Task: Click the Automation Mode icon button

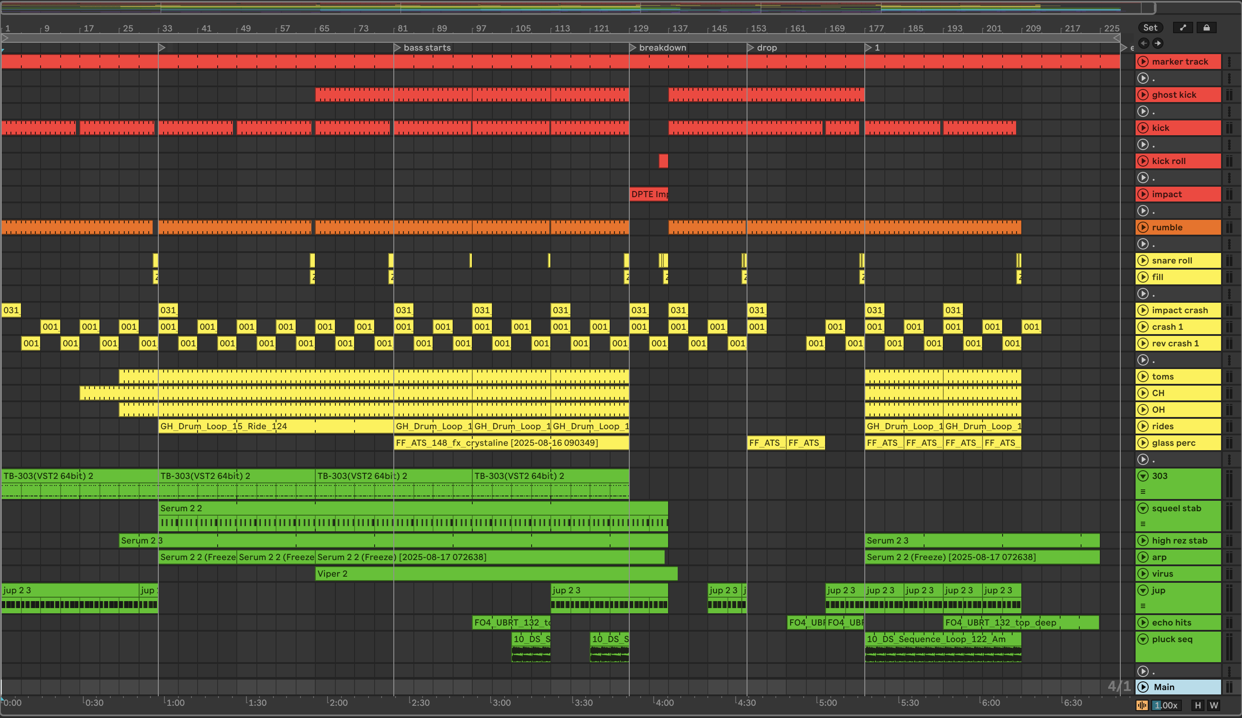Action: (1183, 27)
